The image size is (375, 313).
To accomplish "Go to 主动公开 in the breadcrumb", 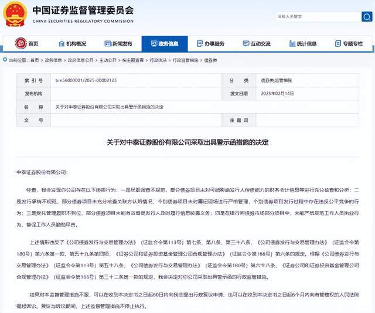I will [108, 60].
